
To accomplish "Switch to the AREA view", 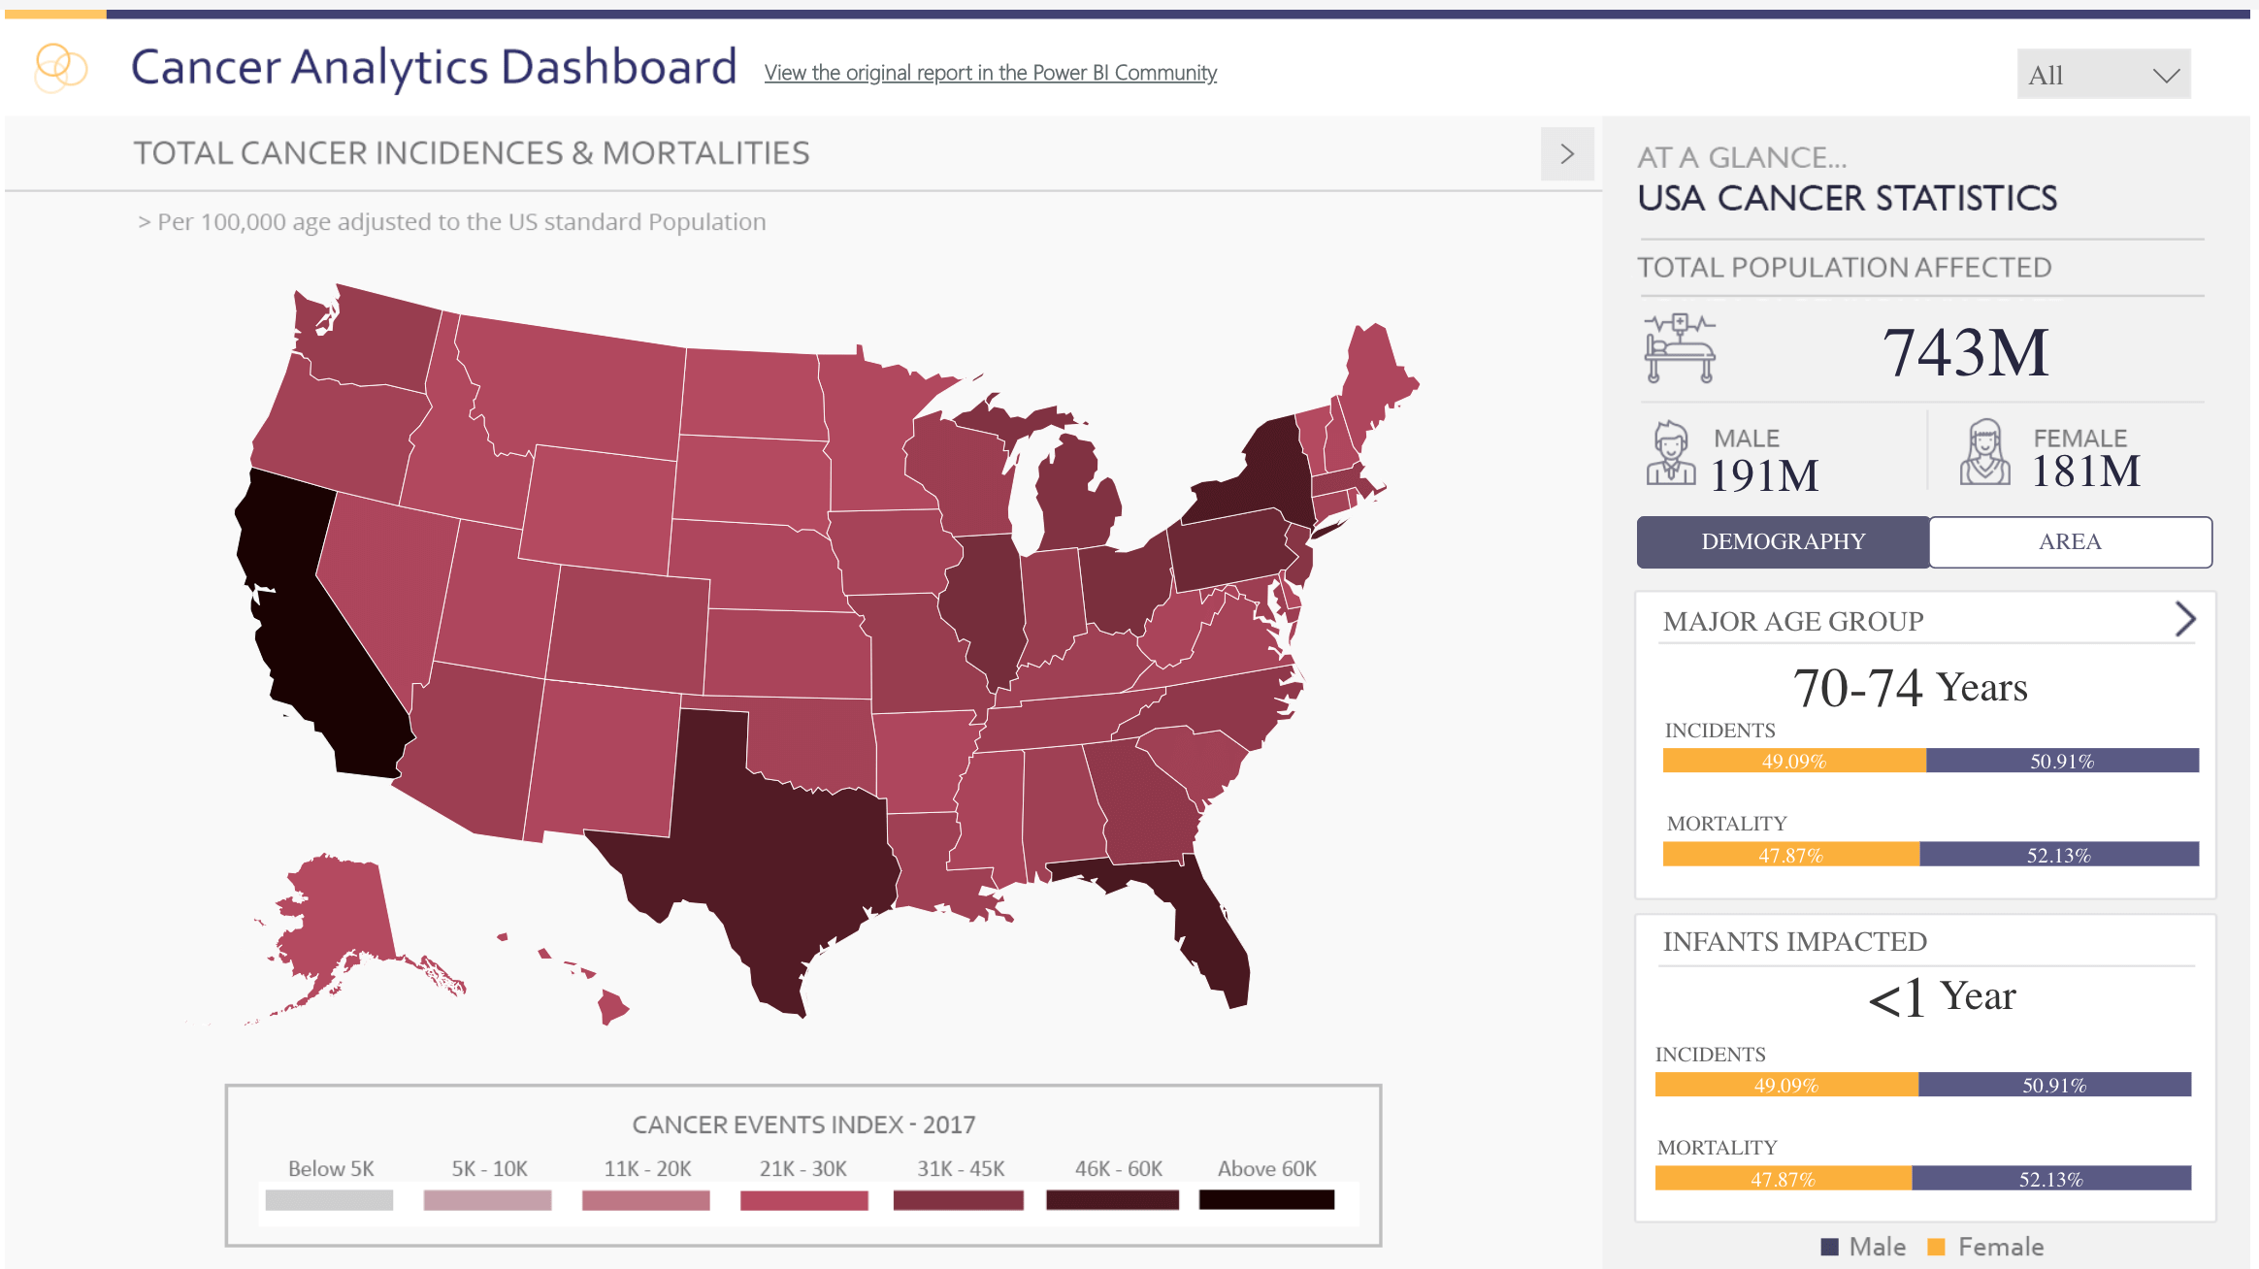I will pos(2070,541).
